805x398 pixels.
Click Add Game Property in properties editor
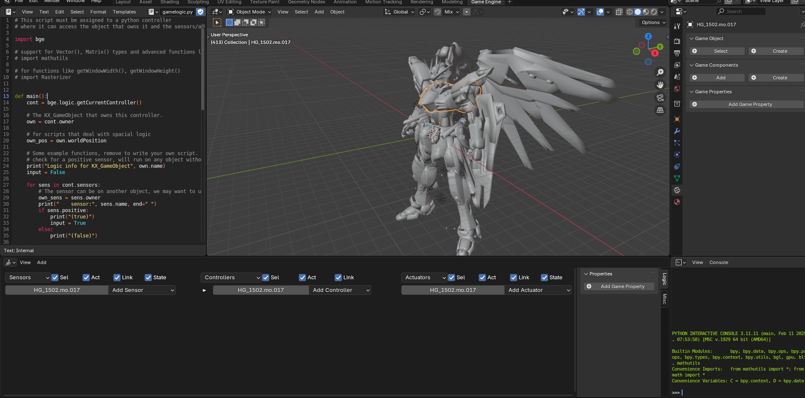point(746,104)
